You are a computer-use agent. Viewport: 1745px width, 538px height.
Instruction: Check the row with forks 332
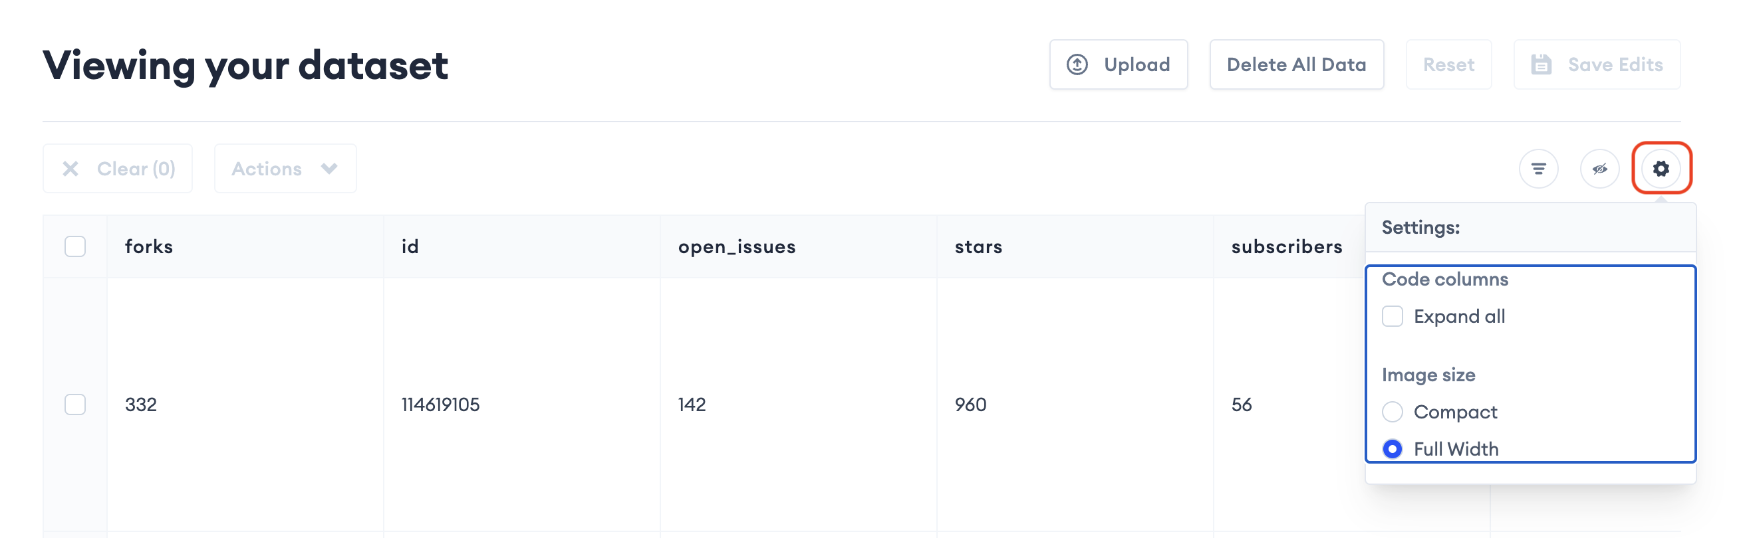(x=75, y=404)
